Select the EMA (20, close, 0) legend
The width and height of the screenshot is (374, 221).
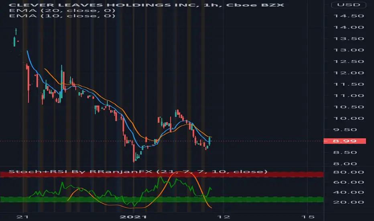click(x=62, y=10)
